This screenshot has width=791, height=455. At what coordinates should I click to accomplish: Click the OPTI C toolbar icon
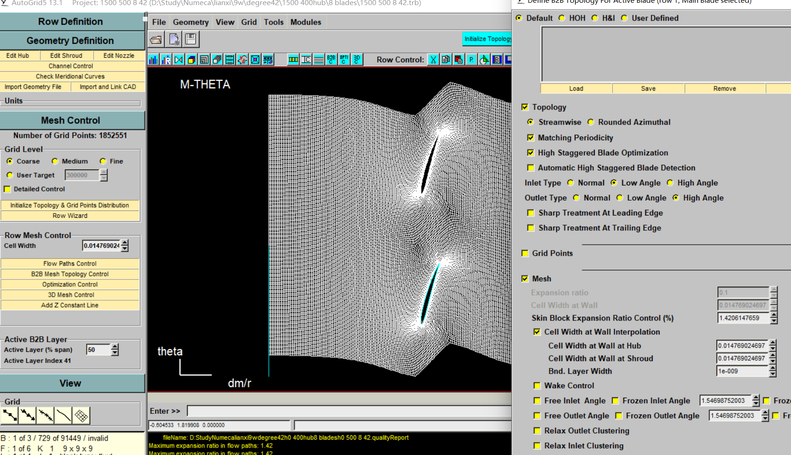pyautogui.click(x=344, y=60)
